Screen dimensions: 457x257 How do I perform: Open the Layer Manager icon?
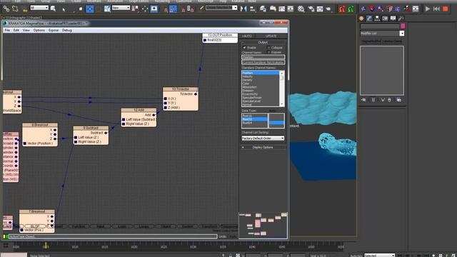click(x=263, y=9)
